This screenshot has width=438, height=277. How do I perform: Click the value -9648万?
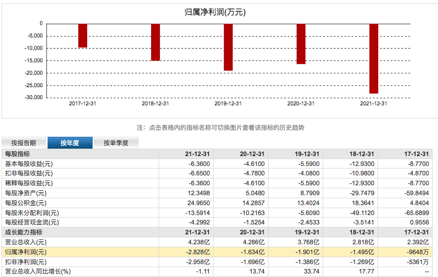418,252
